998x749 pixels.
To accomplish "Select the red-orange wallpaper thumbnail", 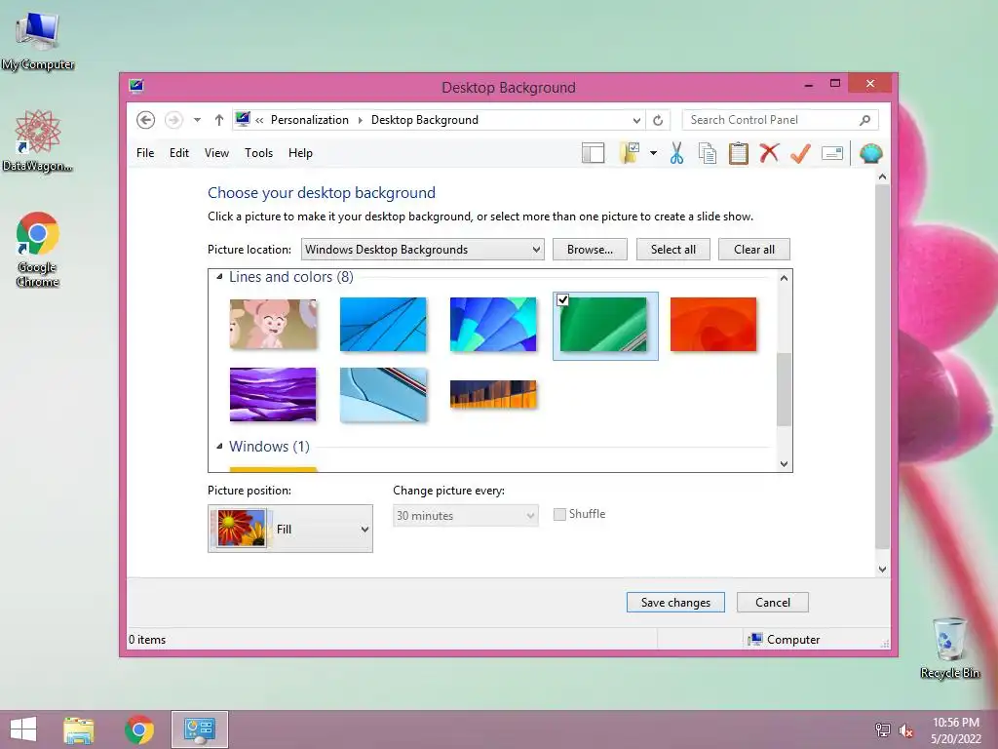I will [713, 325].
